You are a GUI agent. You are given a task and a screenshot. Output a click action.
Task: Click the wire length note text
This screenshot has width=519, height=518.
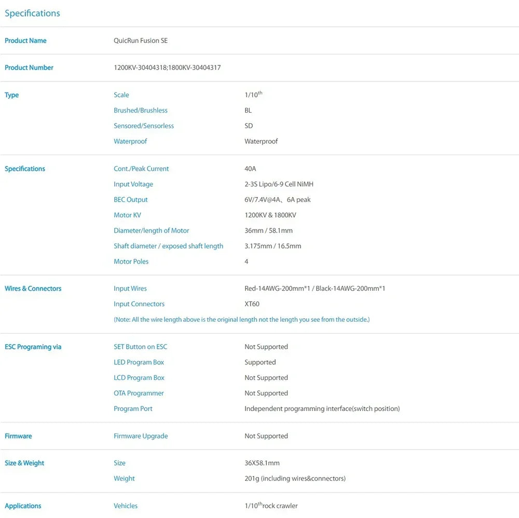(x=242, y=320)
